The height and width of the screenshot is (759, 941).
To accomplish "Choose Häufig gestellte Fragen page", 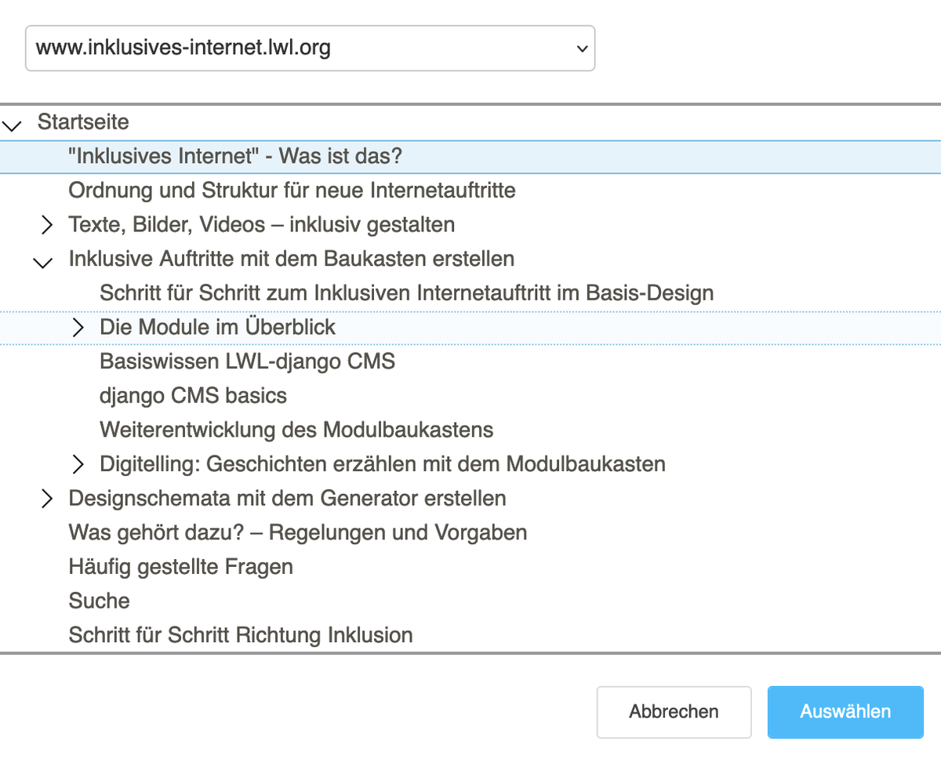I will point(181,567).
